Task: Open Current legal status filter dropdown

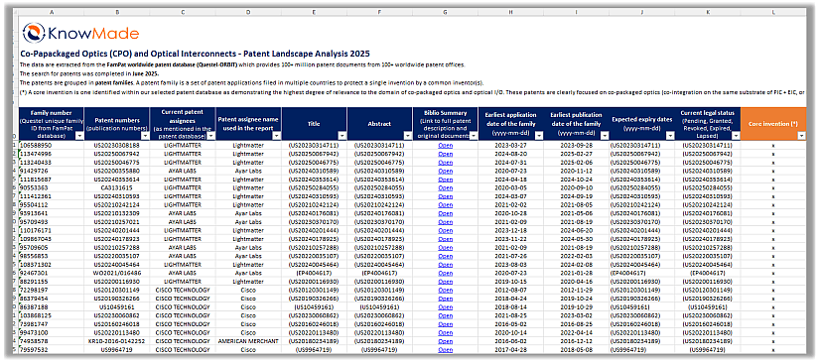Action: 736,136
